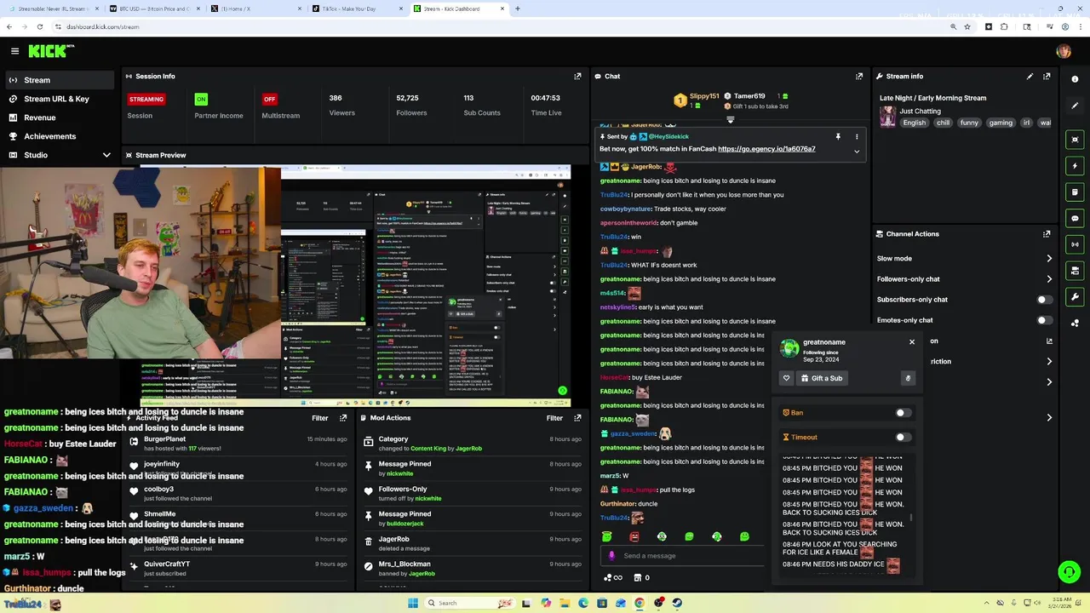Toggle the Multistream OFF indicator

coord(270,100)
